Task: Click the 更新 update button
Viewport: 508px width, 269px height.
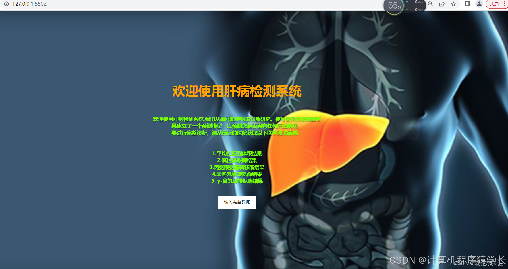Action: (x=495, y=4)
